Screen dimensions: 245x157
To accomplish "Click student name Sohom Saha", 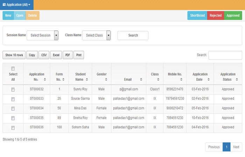I will pyautogui.click(x=80, y=127).
